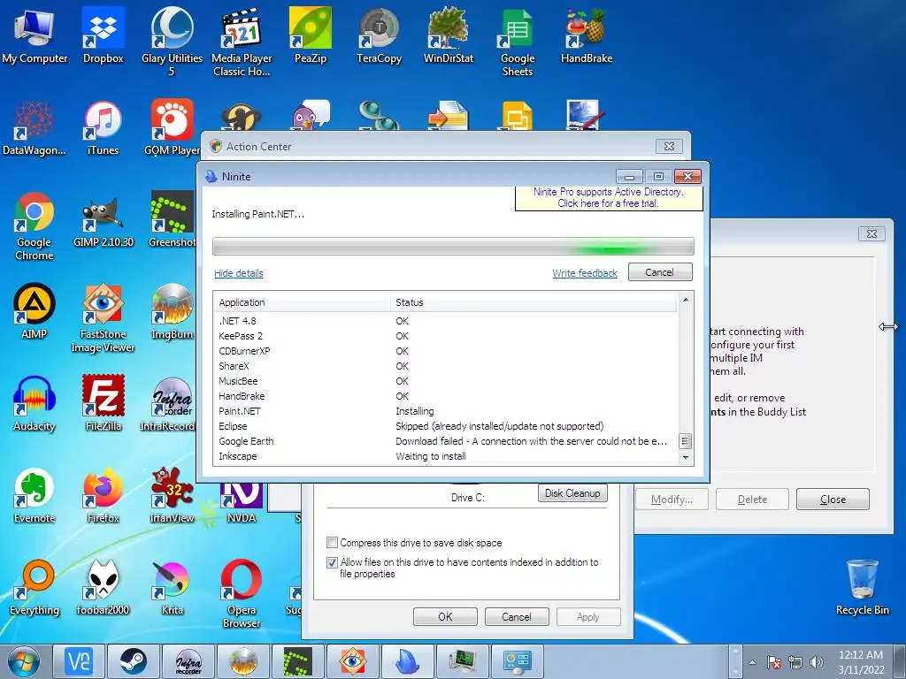Switch to Ninite taskbar button
906x679 pixels.
pyautogui.click(x=408, y=661)
